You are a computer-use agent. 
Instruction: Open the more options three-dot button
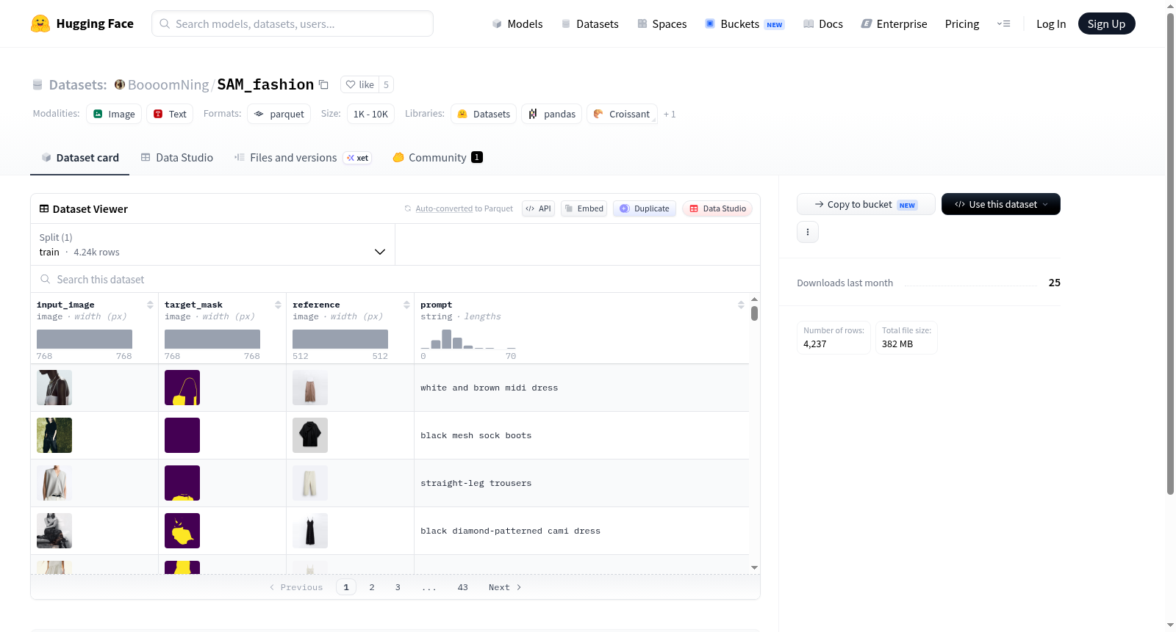point(808,232)
